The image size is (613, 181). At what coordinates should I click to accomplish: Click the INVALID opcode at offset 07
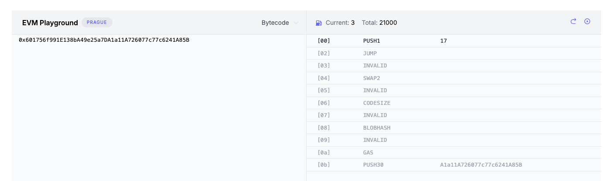click(375, 115)
